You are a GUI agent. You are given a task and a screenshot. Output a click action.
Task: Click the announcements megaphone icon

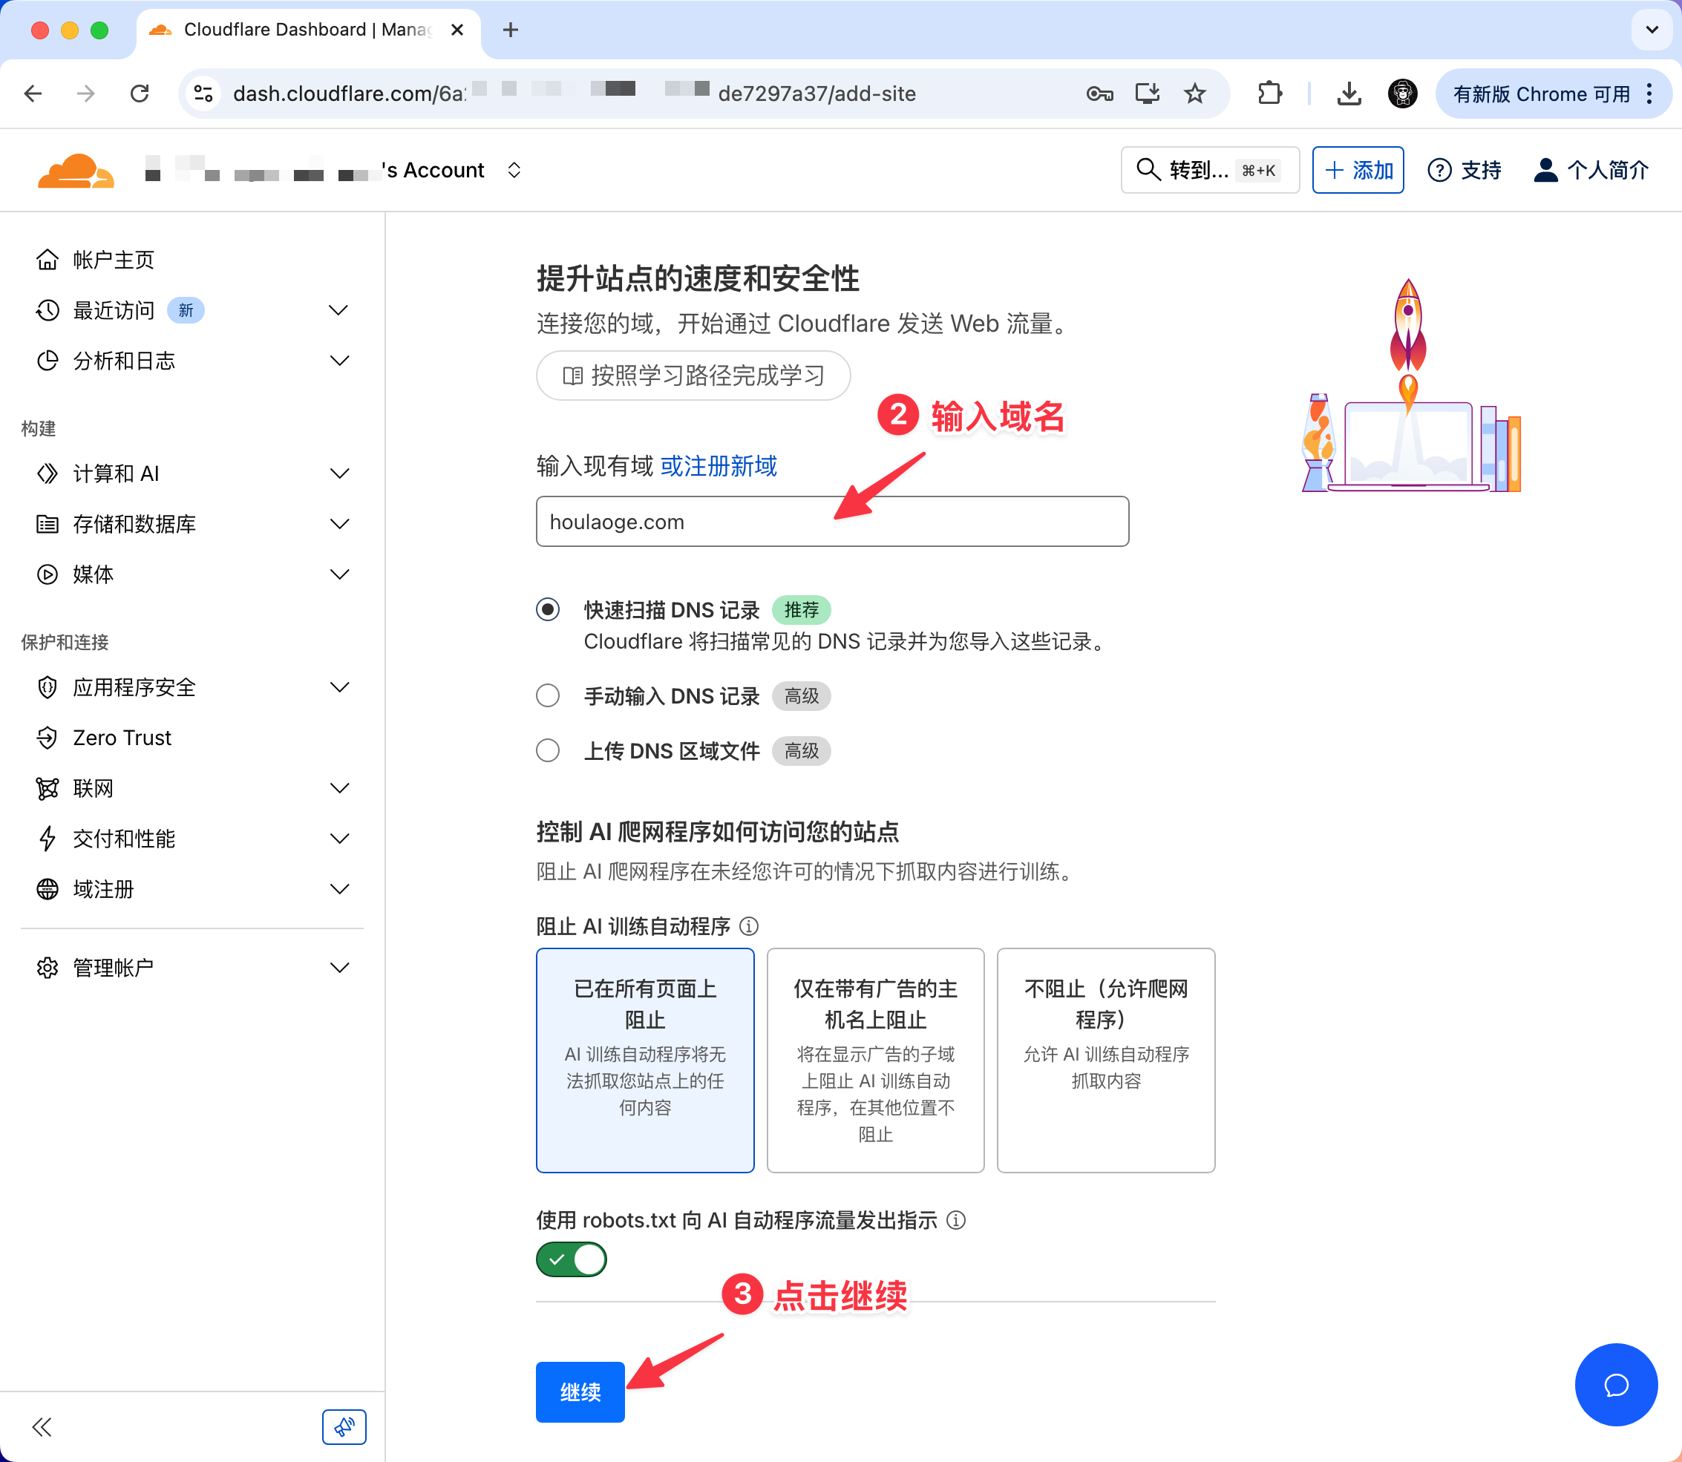pyautogui.click(x=344, y=1427)
